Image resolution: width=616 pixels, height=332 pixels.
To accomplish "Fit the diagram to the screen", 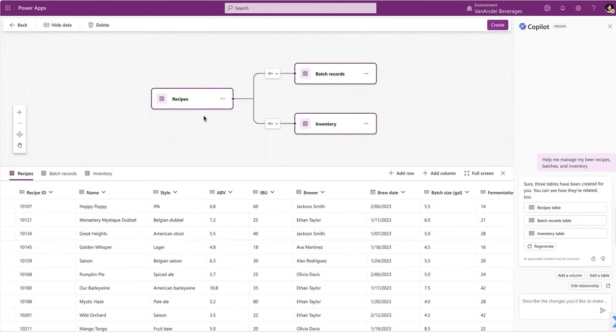I will click(x=19, y=134).
